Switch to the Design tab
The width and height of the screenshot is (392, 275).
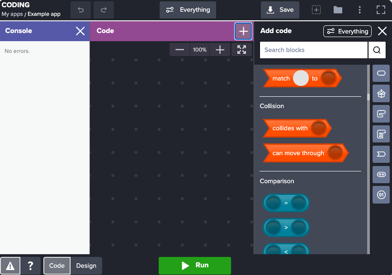(86, 266)
